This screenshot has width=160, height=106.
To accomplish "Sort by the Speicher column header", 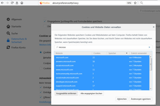I will coord(118,53).
